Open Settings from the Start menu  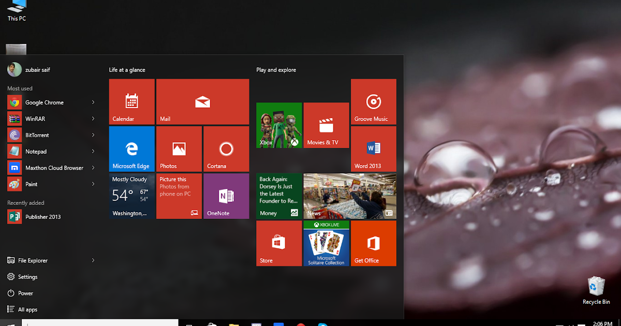point(28,276)
